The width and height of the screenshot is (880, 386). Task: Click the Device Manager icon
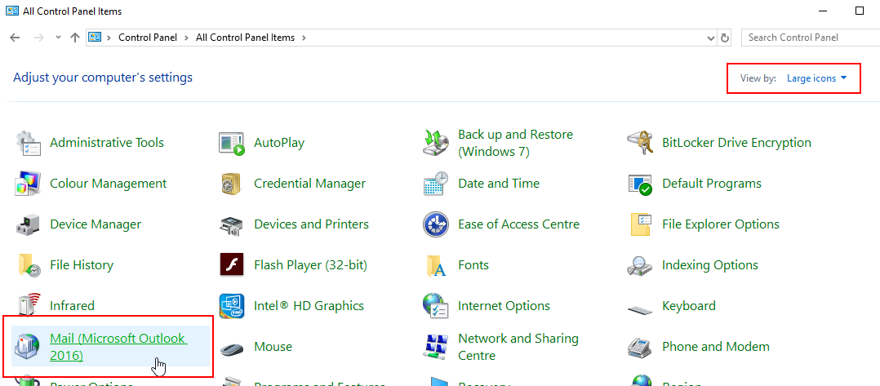point(28,224)
